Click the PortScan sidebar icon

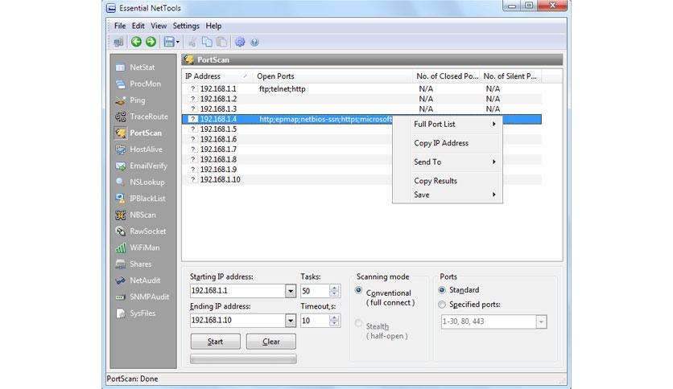(x=121, y=133)
